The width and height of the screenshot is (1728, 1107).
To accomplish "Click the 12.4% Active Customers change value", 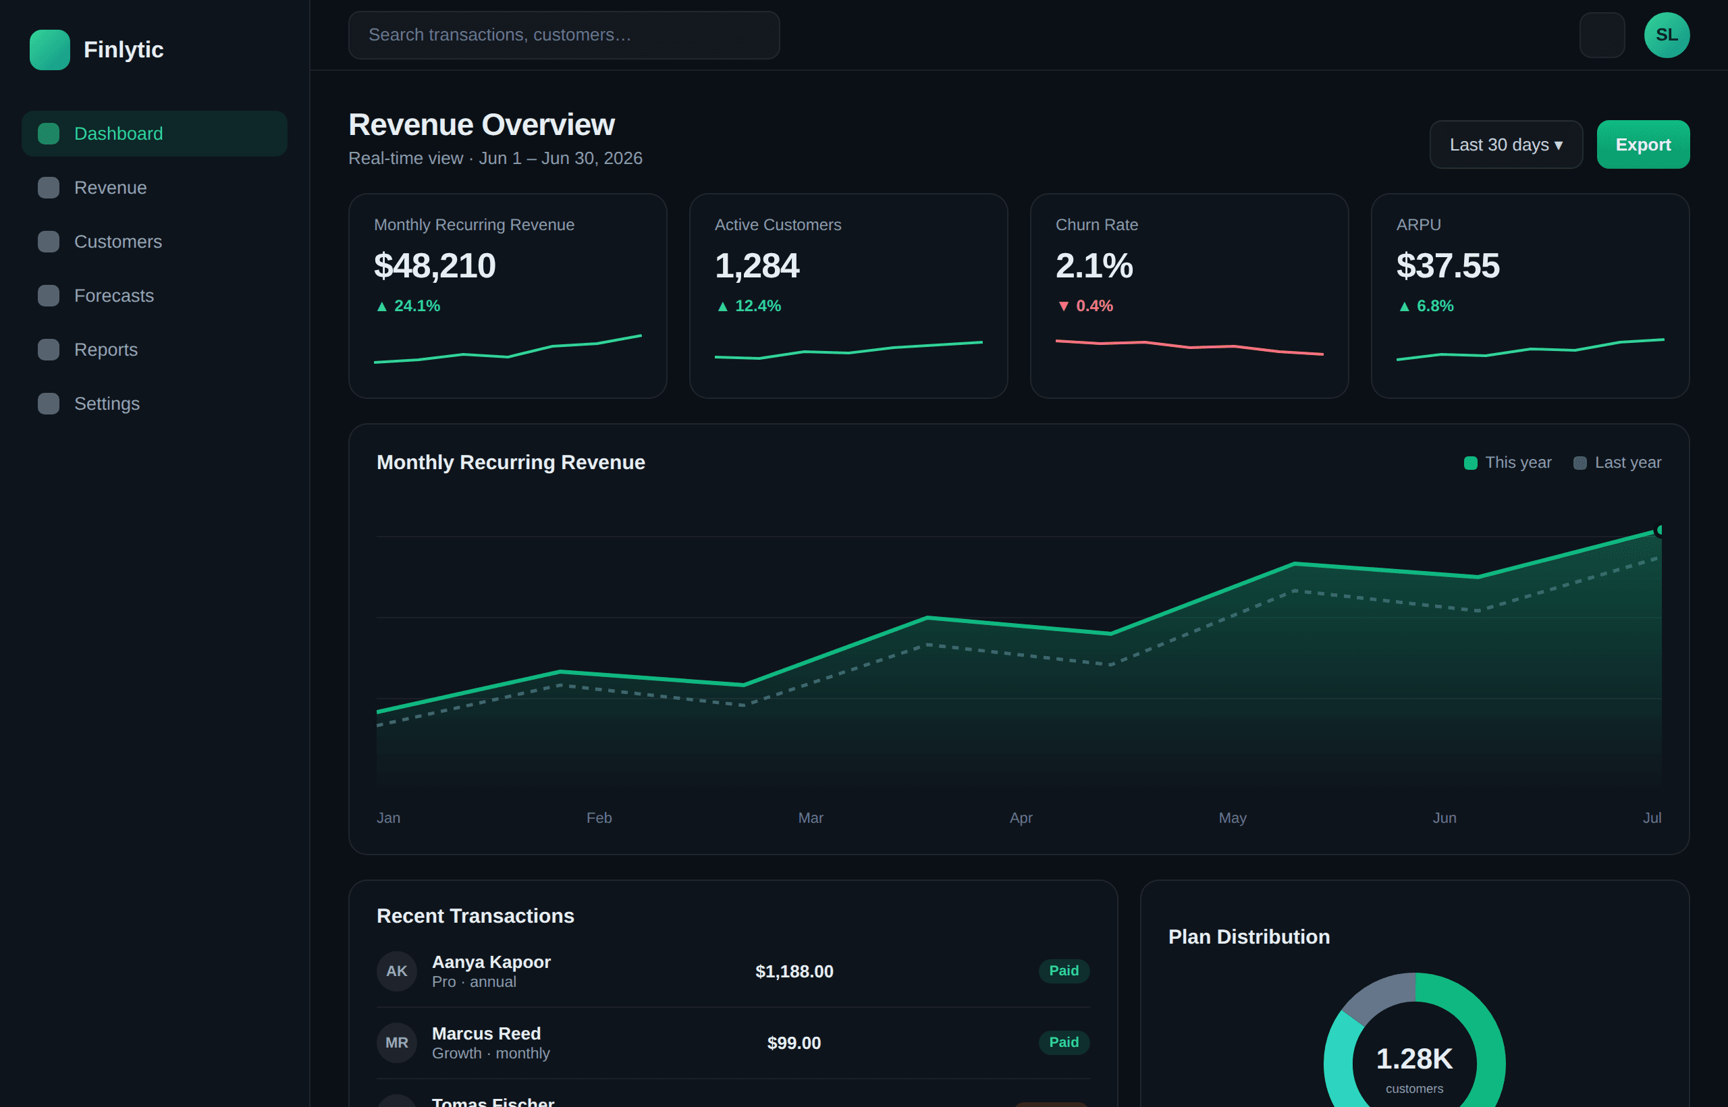I will coord(757,306).
